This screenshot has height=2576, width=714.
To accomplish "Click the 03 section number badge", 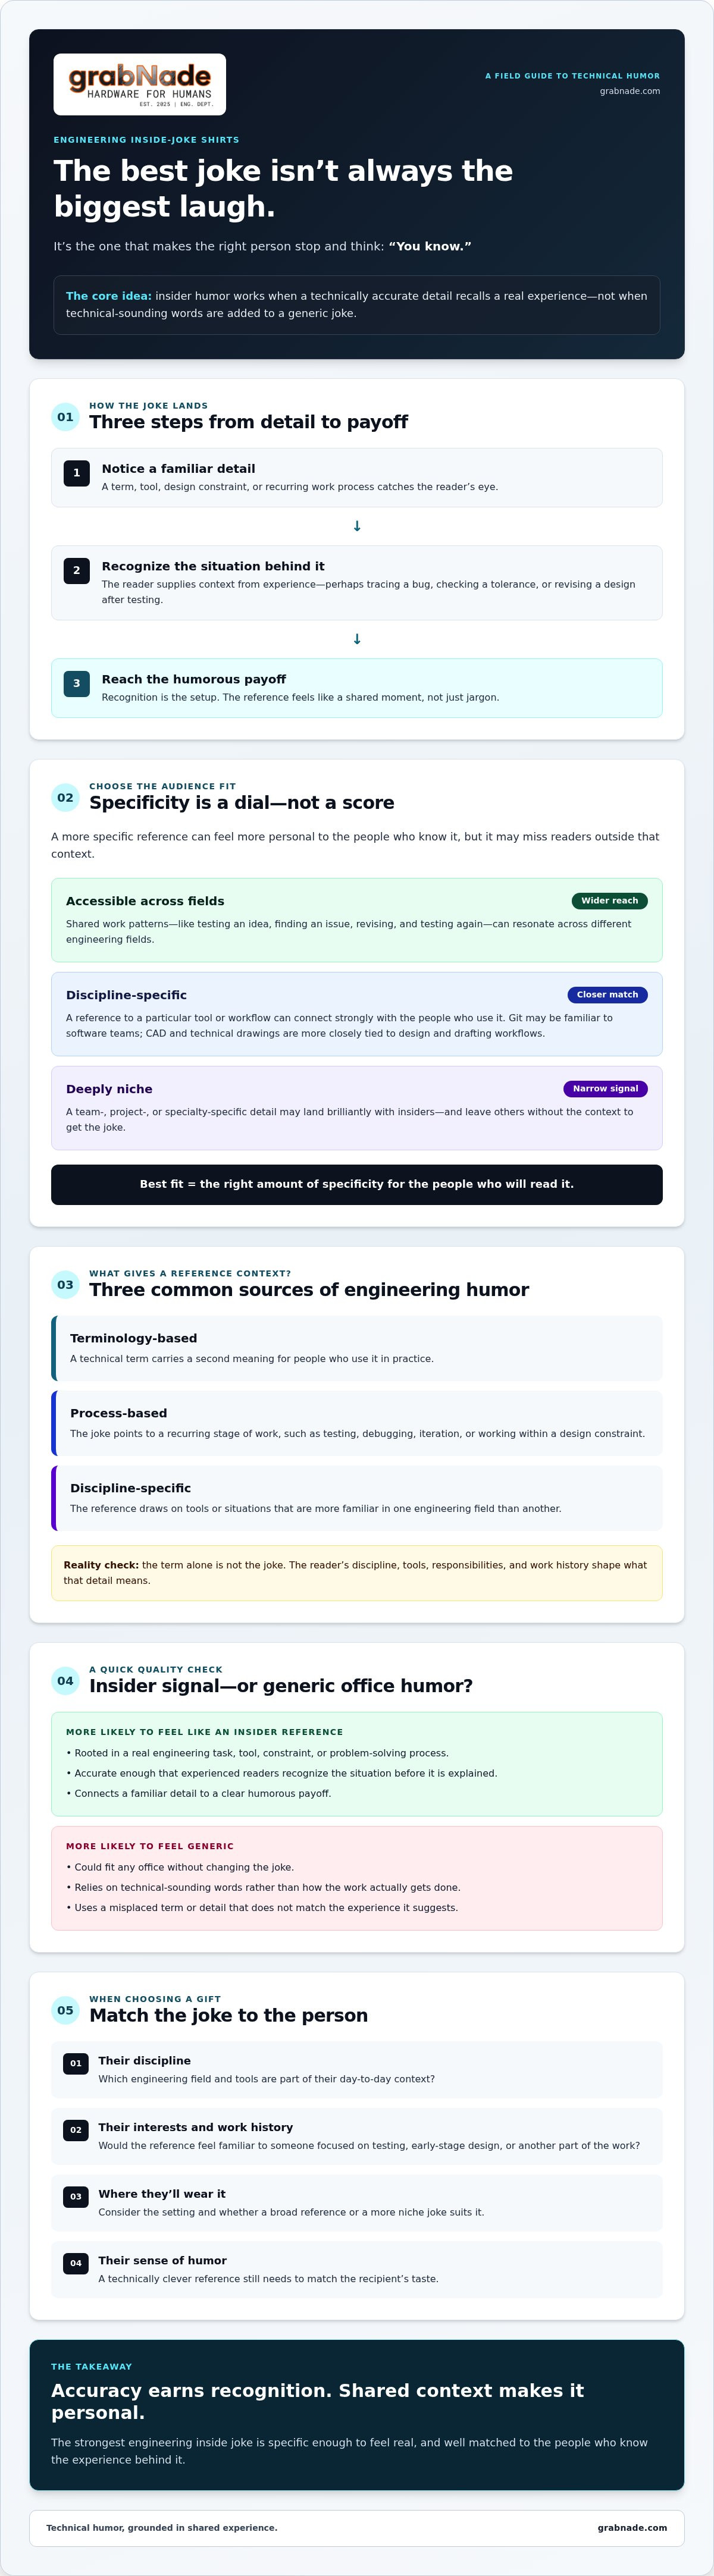I will (65, 1285).
